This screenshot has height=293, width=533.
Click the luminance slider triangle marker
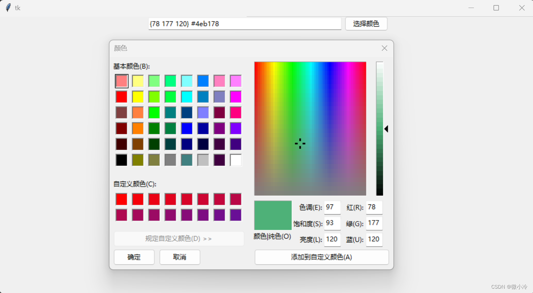point(386,129)
